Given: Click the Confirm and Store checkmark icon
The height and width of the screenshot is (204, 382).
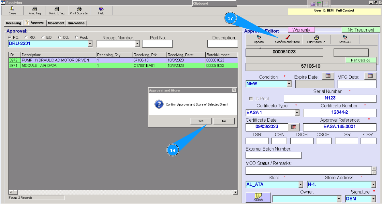Looking at the screenshot, I should (x=287, y=37).
